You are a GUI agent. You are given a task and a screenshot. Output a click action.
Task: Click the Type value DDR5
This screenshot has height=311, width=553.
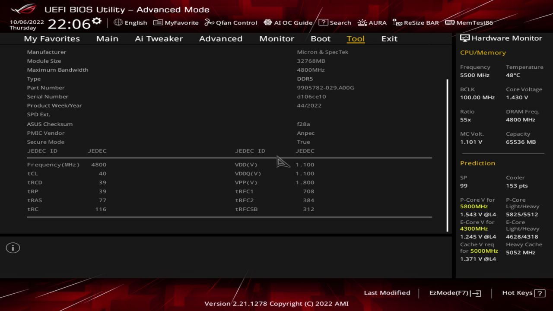coord(305,79)
